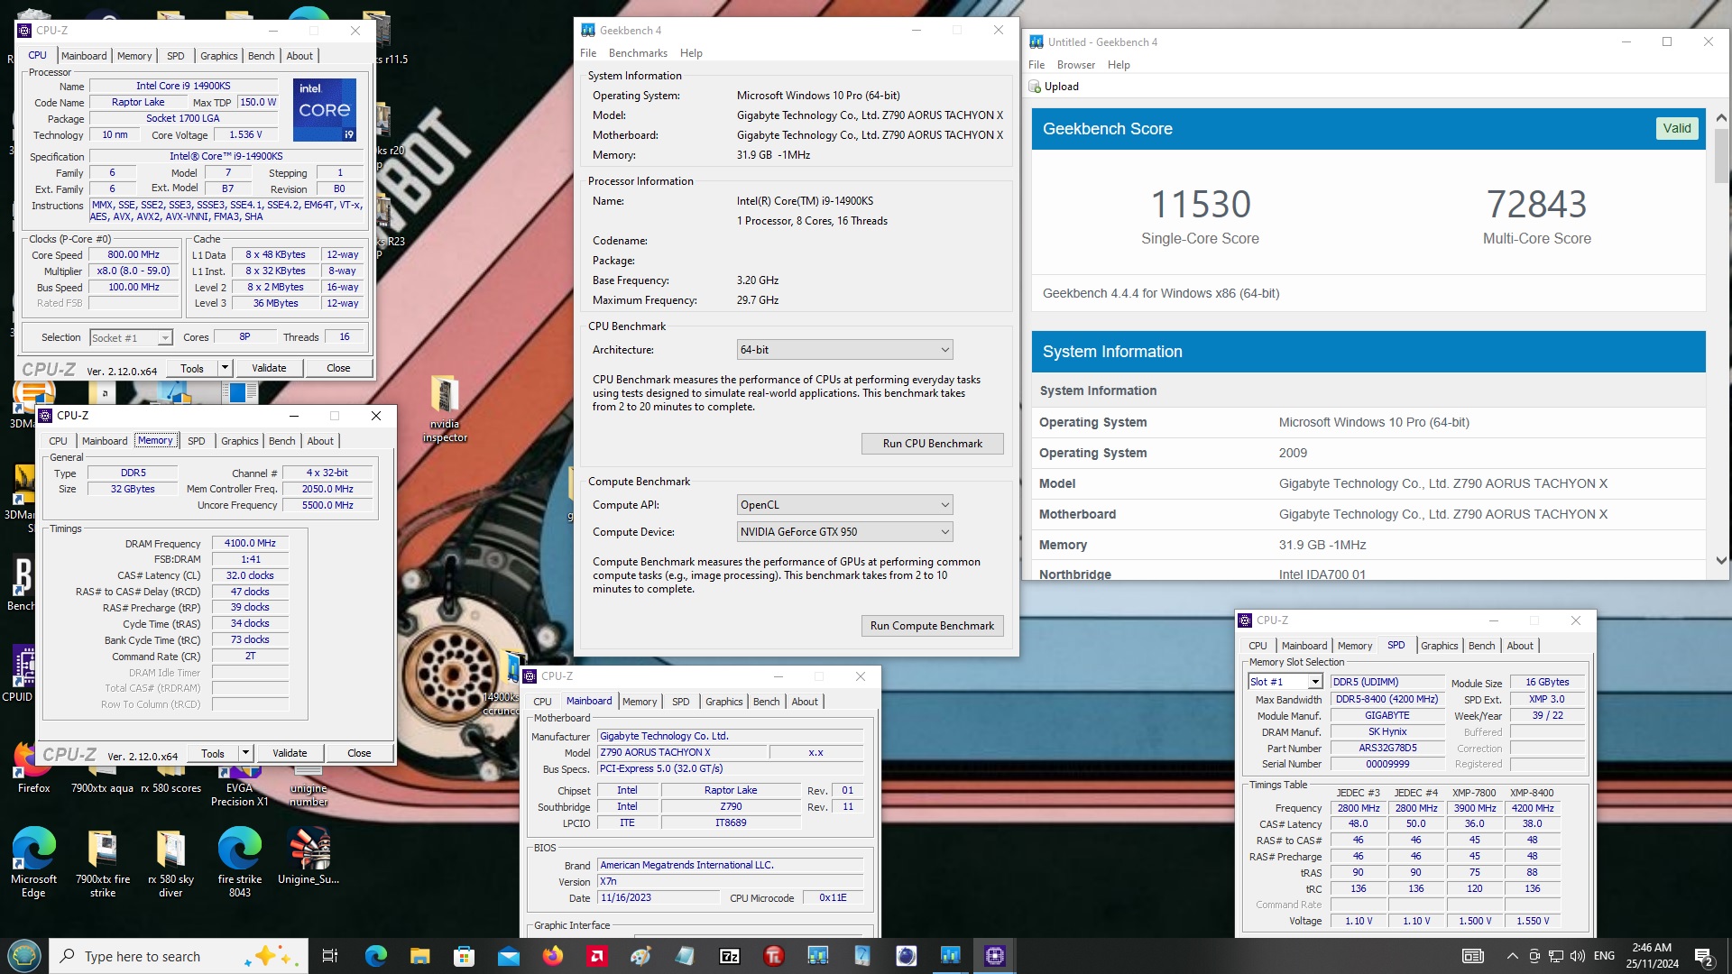Click the scroll-down arrow in Geekbench results
1732x974 pixels.
1721,560
